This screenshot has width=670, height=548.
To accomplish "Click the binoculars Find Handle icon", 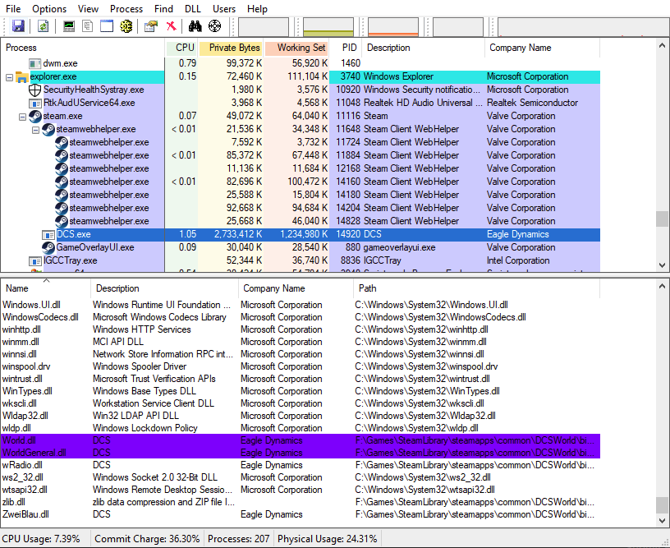I will click(195, 26).
